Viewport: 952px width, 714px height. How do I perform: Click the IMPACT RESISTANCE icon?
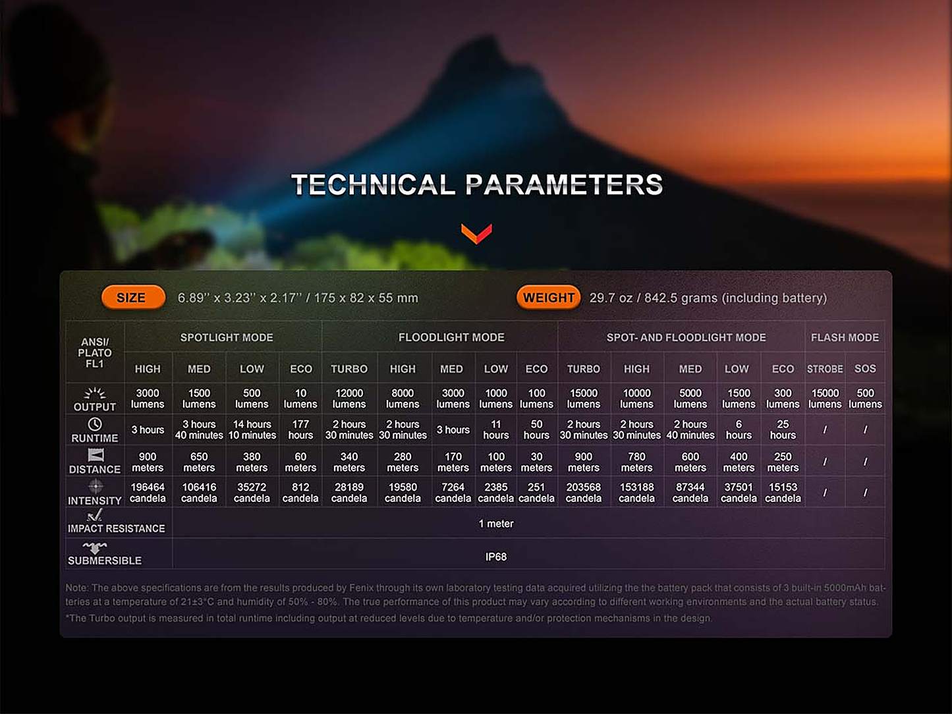click(x=95, y=516)
